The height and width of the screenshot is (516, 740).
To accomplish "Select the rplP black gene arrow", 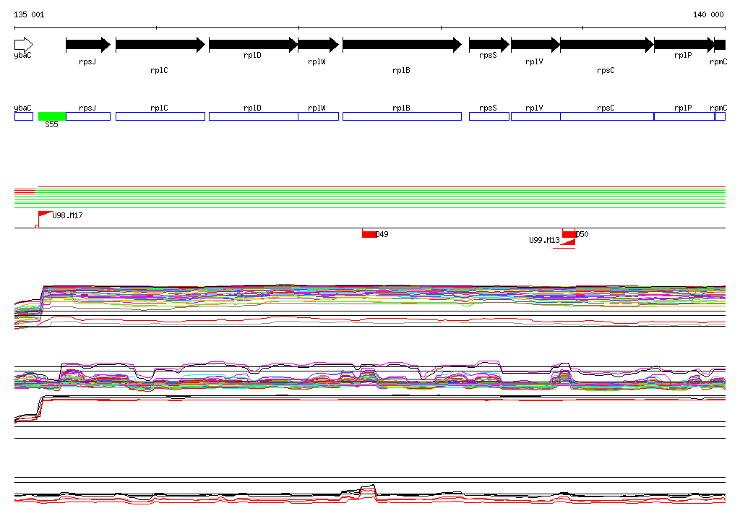I will pos(684,45).
